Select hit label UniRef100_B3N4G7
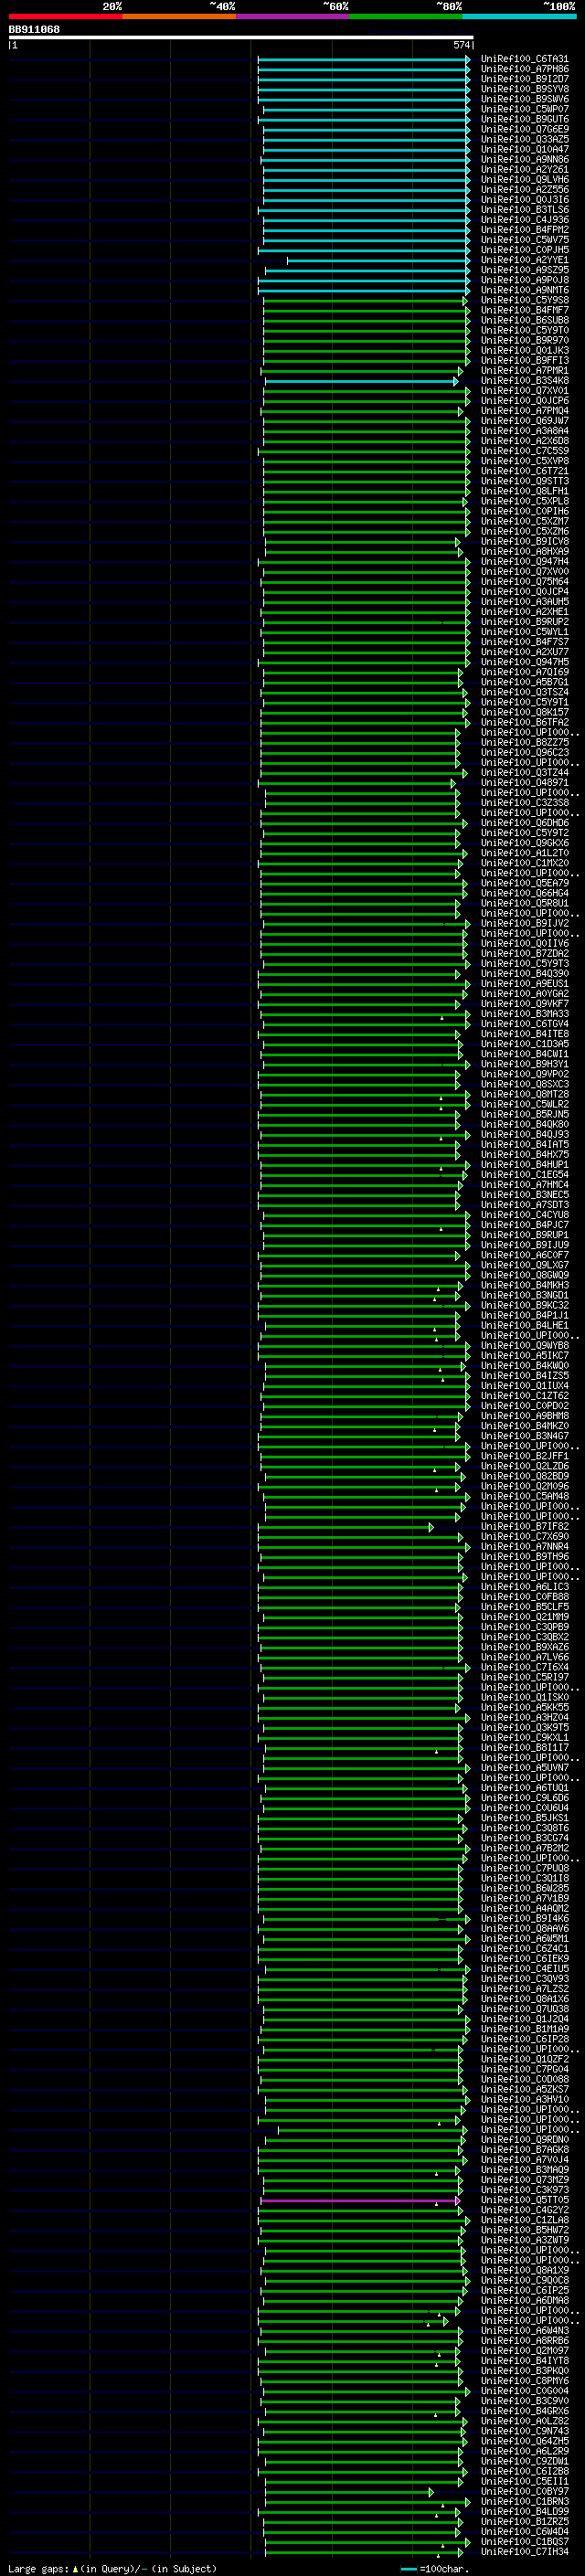Screen dimensions: 585x2576 525,1436
